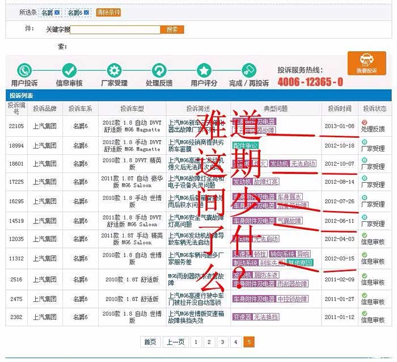
Task: Click the 处理反馈 refresh icon
Action: click(x=159, y=70)
